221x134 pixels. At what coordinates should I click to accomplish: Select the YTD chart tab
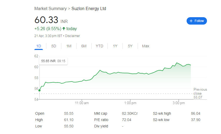[99, 46]
